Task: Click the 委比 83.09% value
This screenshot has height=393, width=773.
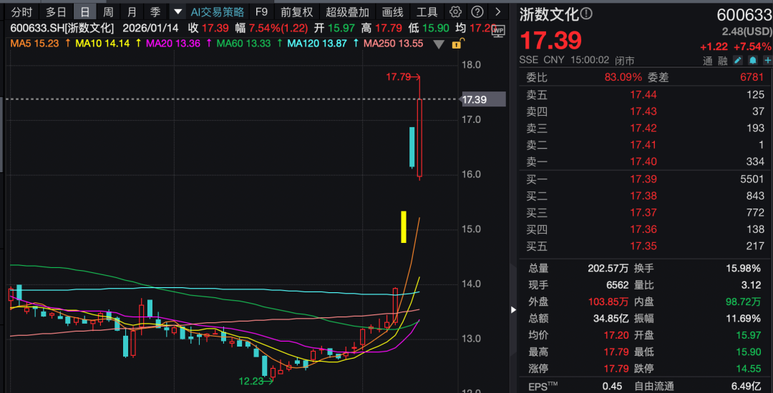Action: pos(623,77)
